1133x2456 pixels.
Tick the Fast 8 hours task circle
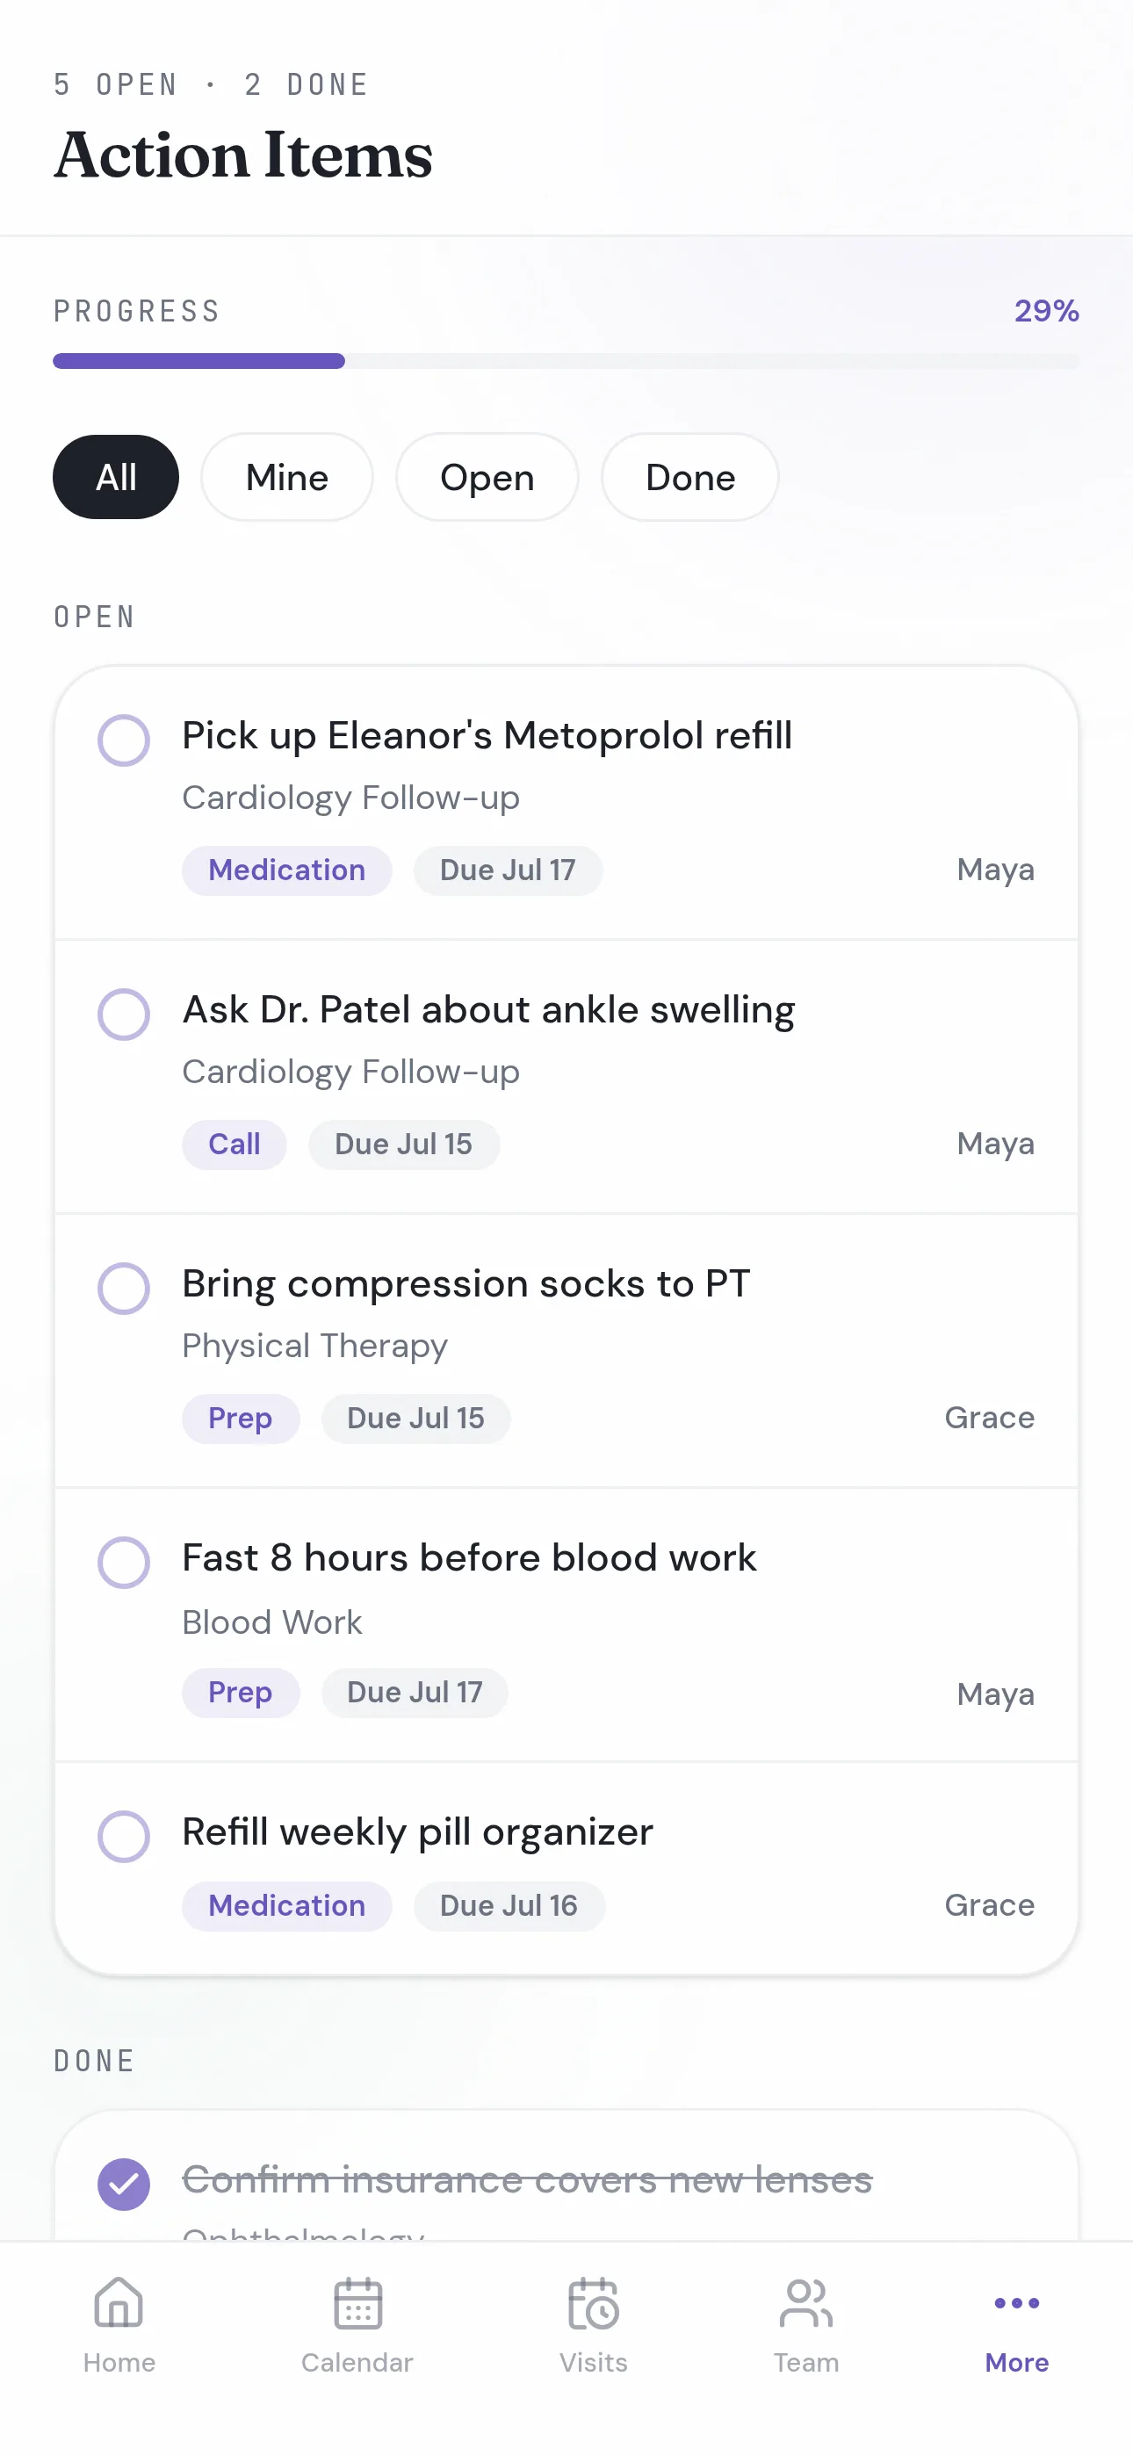point(124,1562)
